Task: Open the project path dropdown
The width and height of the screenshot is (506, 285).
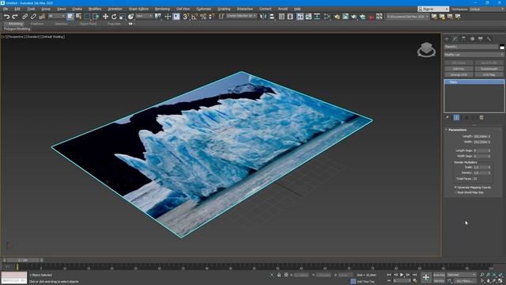Action: click(408, 16)
